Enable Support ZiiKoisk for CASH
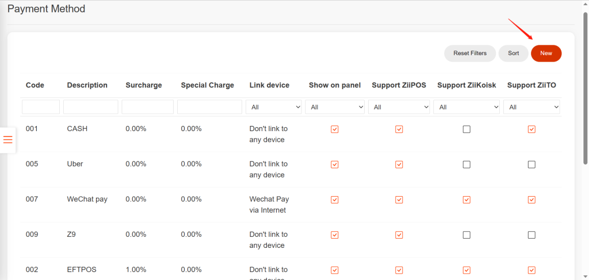 click(466, 129)
